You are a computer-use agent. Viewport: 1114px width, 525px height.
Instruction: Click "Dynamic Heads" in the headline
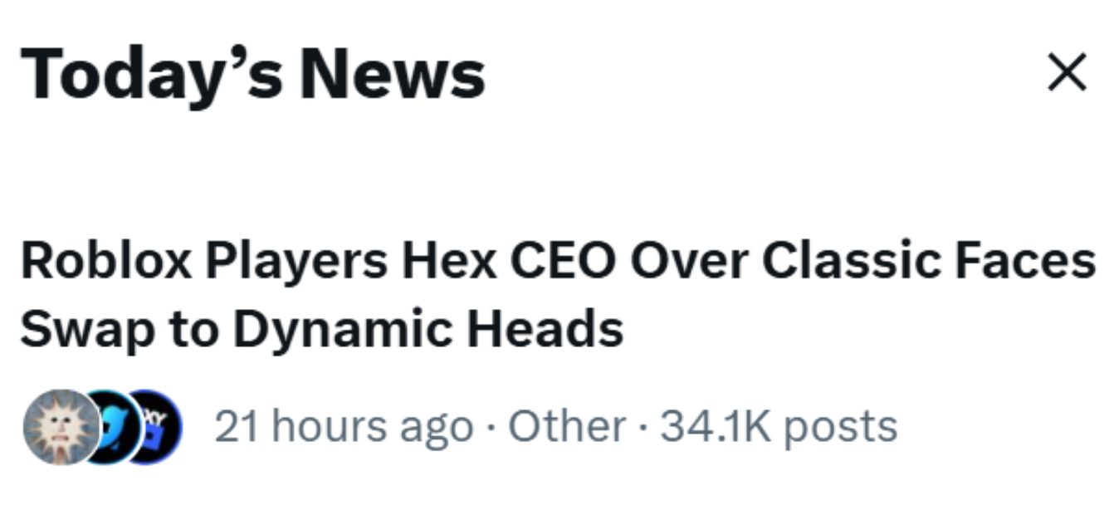tap(428, 329)
